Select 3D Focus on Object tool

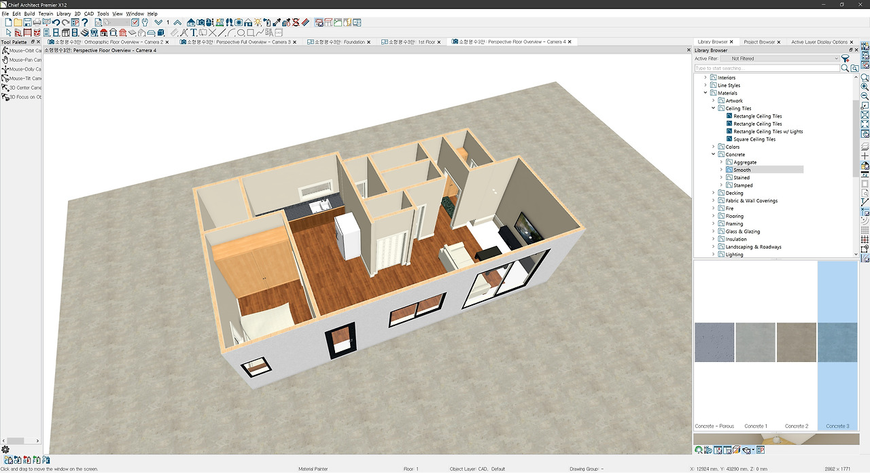[x=22, y=97]
